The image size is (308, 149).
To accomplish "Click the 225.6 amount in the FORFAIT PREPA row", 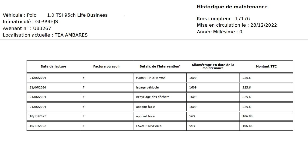I will [x=247, y=78].
